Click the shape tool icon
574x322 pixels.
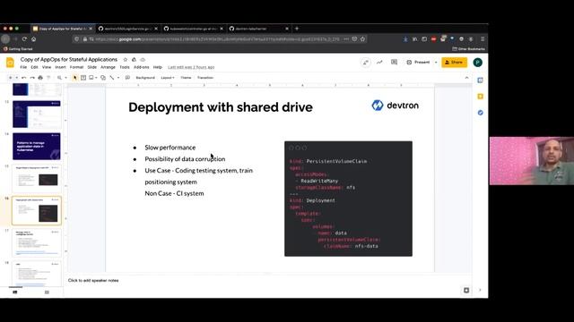[x=103, y=78]
